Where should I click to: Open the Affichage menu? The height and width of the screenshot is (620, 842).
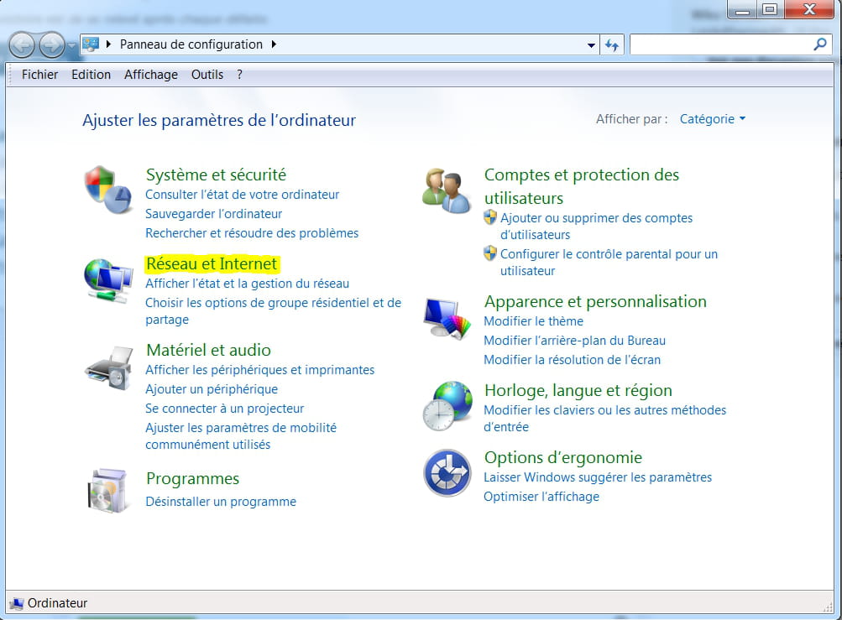click(151, 75)
